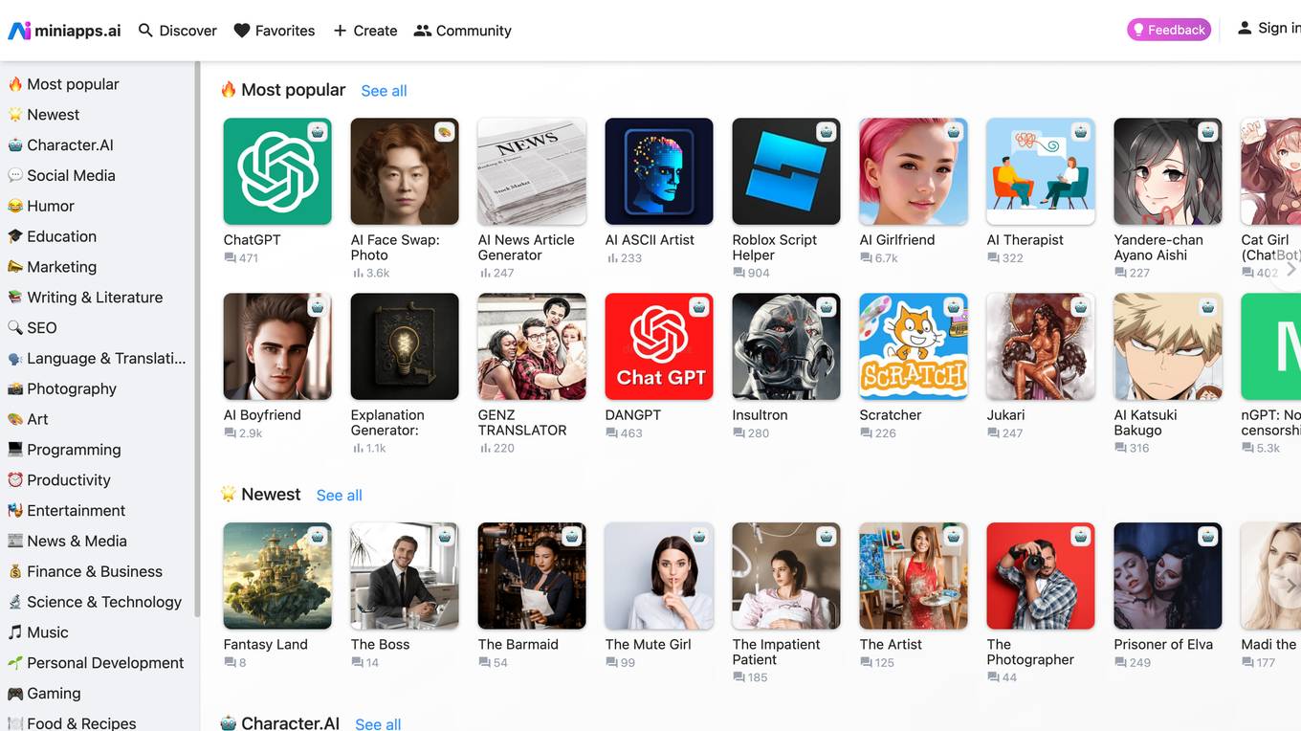1301x731 pixels.
Task: Open the AI ASCII Artist thumbnail
Action: click(659, 171)
